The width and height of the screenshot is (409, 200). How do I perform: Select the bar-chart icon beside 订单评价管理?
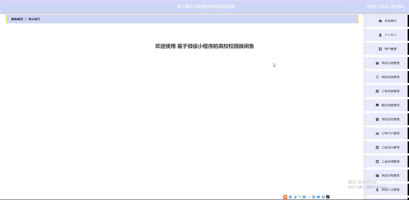[377, 133]
